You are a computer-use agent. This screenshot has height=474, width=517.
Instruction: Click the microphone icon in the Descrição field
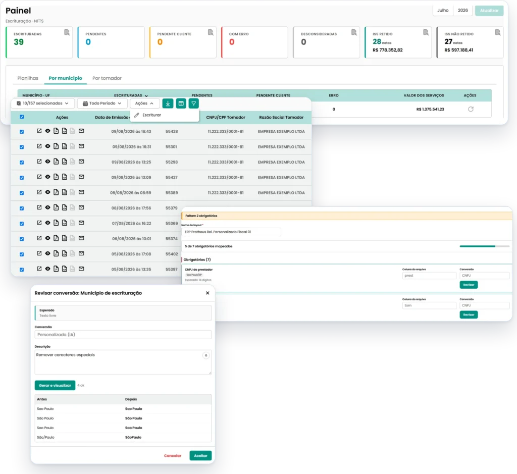(206, 355)
